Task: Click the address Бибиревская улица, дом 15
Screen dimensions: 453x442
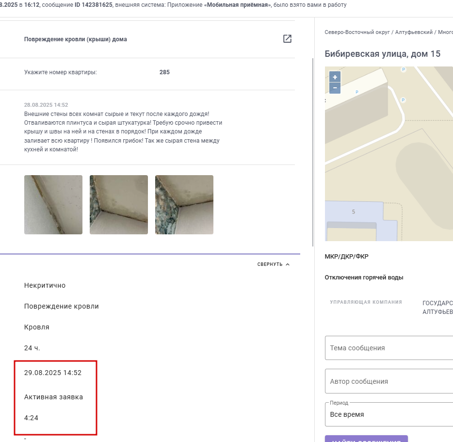Action: pos(383,54)
